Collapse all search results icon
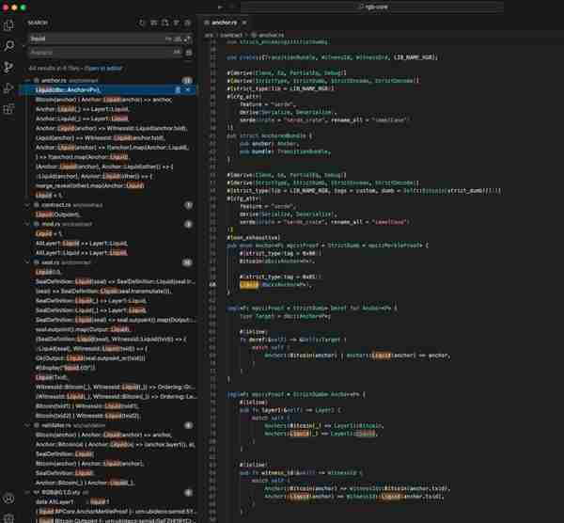Screen dimensions: 564x523 pos(188,23)
